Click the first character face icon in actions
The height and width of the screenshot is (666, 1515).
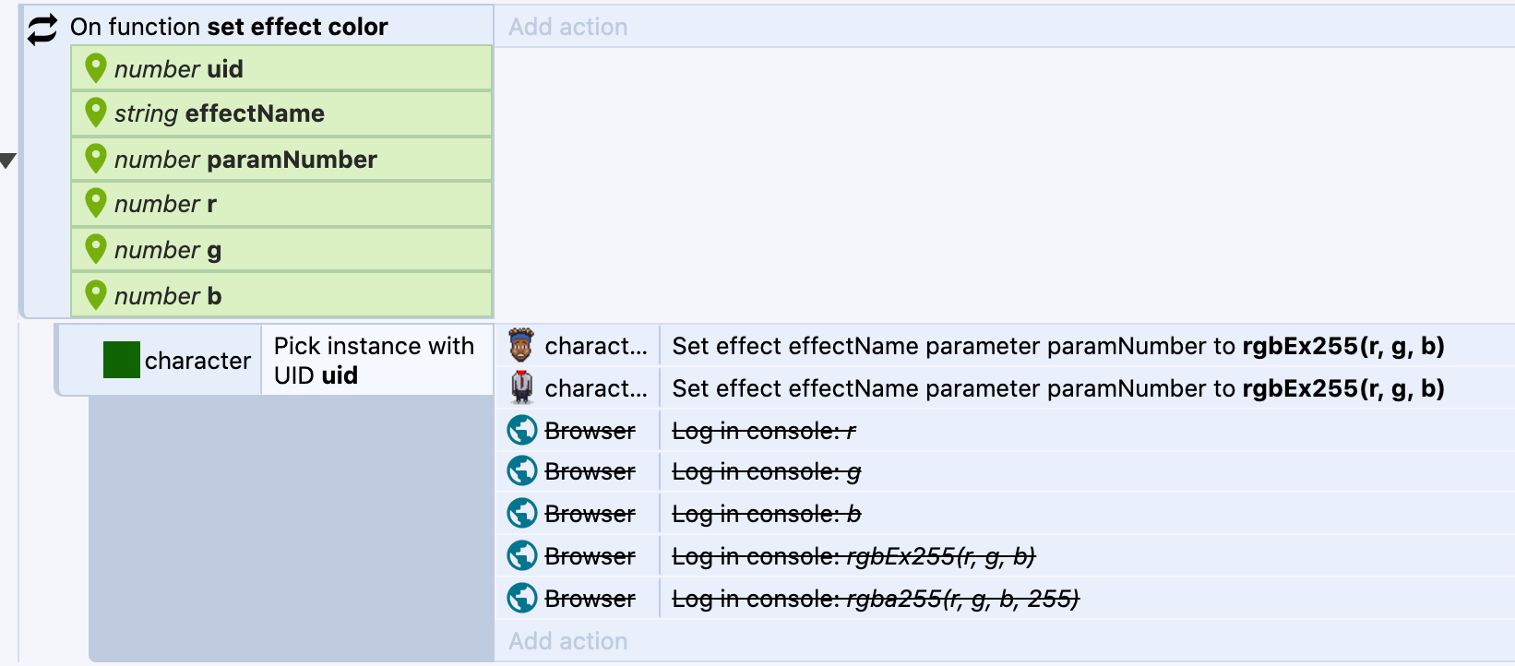[x=521, y=346]
